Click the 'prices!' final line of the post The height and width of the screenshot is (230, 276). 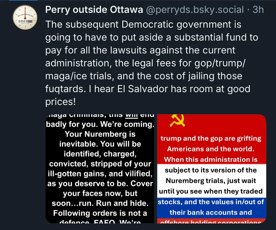(x=60, y=102)
